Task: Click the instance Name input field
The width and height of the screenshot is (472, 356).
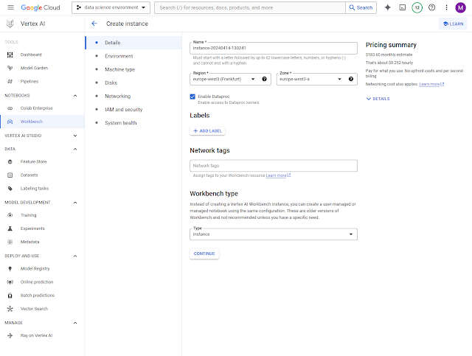Action: [x=274, y=48]
